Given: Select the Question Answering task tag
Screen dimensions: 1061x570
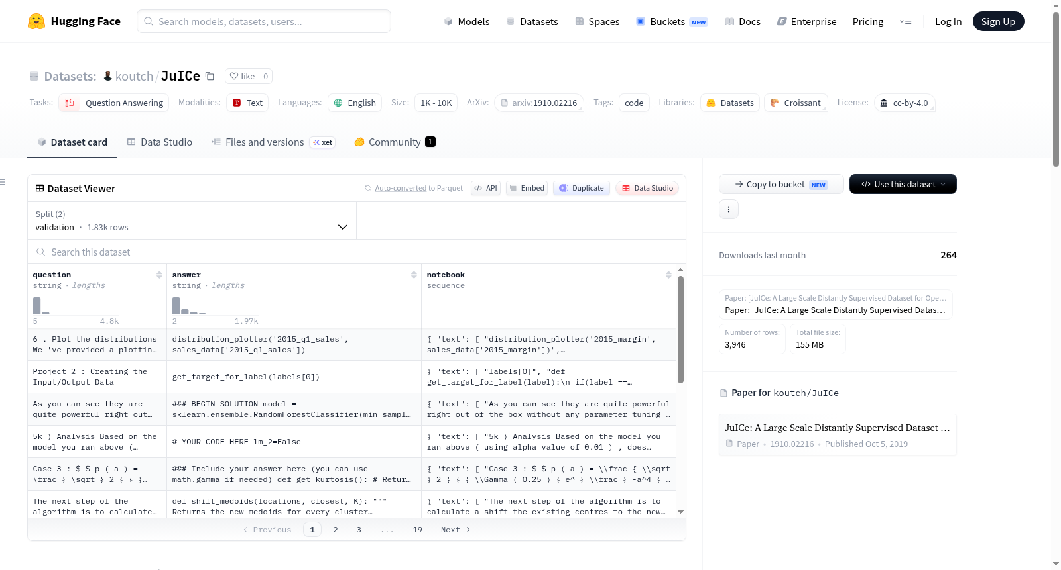Looking at the screenshot, I should click(114, 103).
